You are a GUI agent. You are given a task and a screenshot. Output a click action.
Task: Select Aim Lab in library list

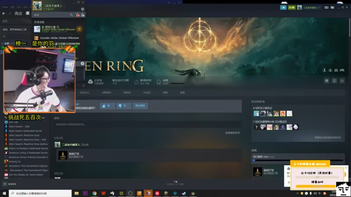14,122
